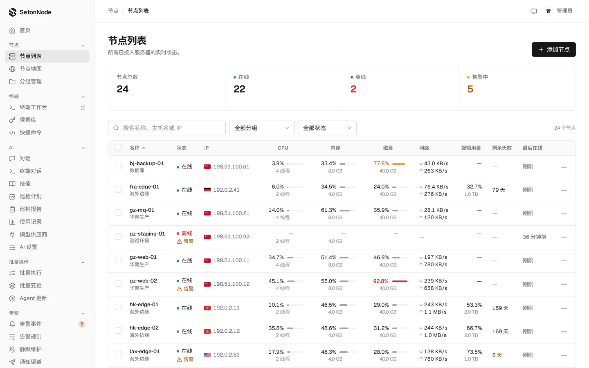Screen dimensions: 589x368
Task: Collapse the AI sidebar section
Action: point(83,148)
